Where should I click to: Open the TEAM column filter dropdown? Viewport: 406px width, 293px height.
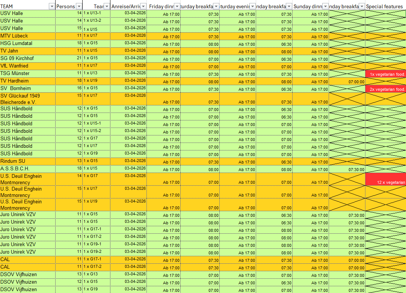click(x=51, y=6)
